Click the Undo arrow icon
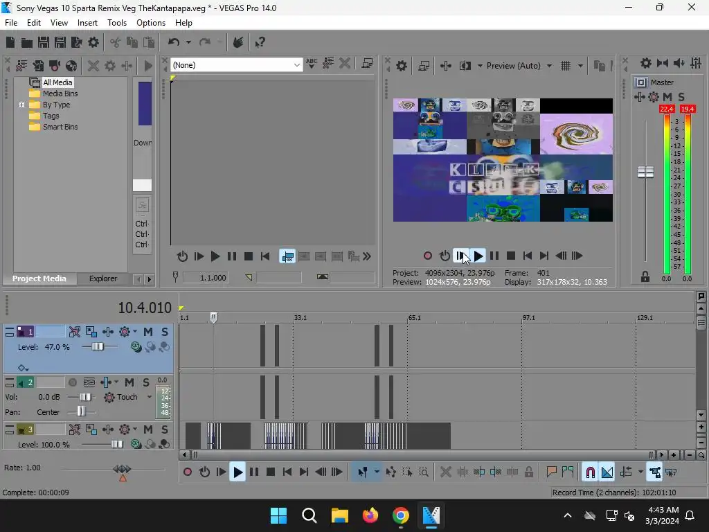Screen dimensions: 709x532 (174, 42)
